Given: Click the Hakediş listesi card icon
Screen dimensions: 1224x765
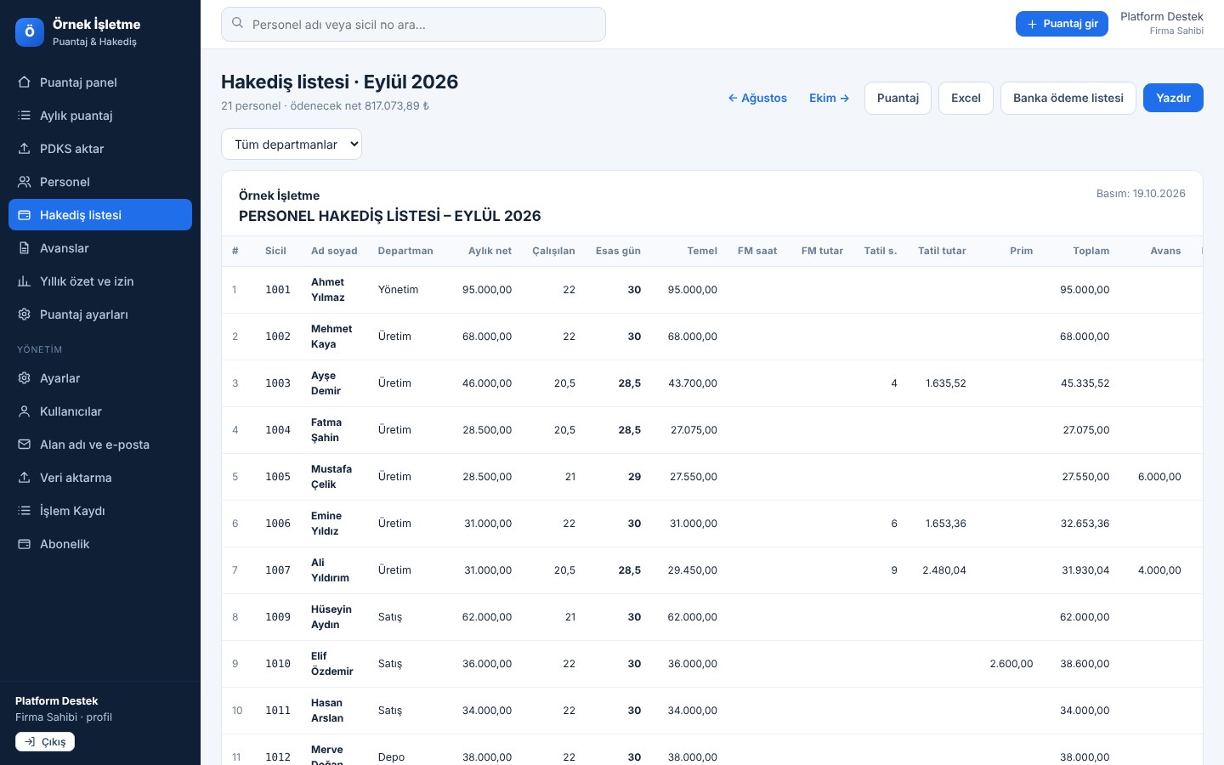Looking at the screenshot, I should (24, 215).
